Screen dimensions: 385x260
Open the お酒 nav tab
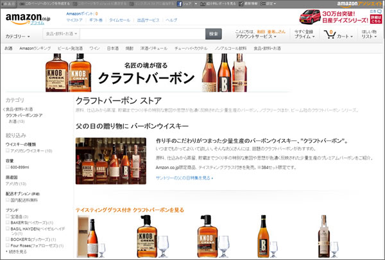[8, 48]
